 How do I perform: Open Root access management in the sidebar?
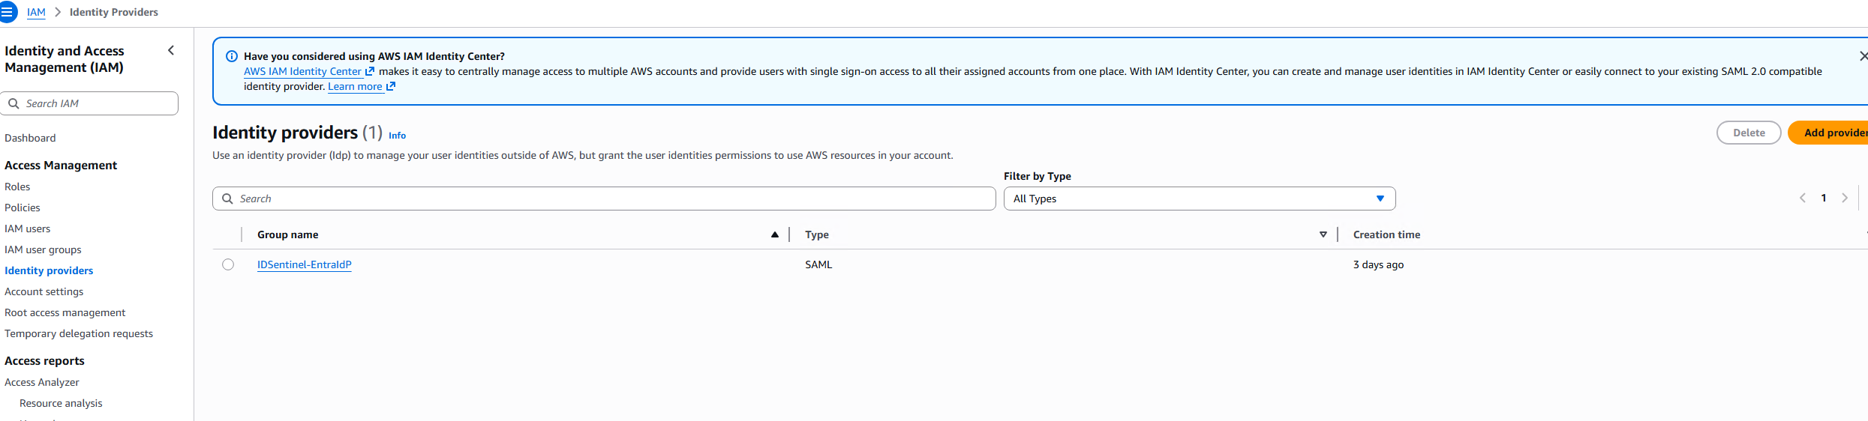(x=65, y=312)
